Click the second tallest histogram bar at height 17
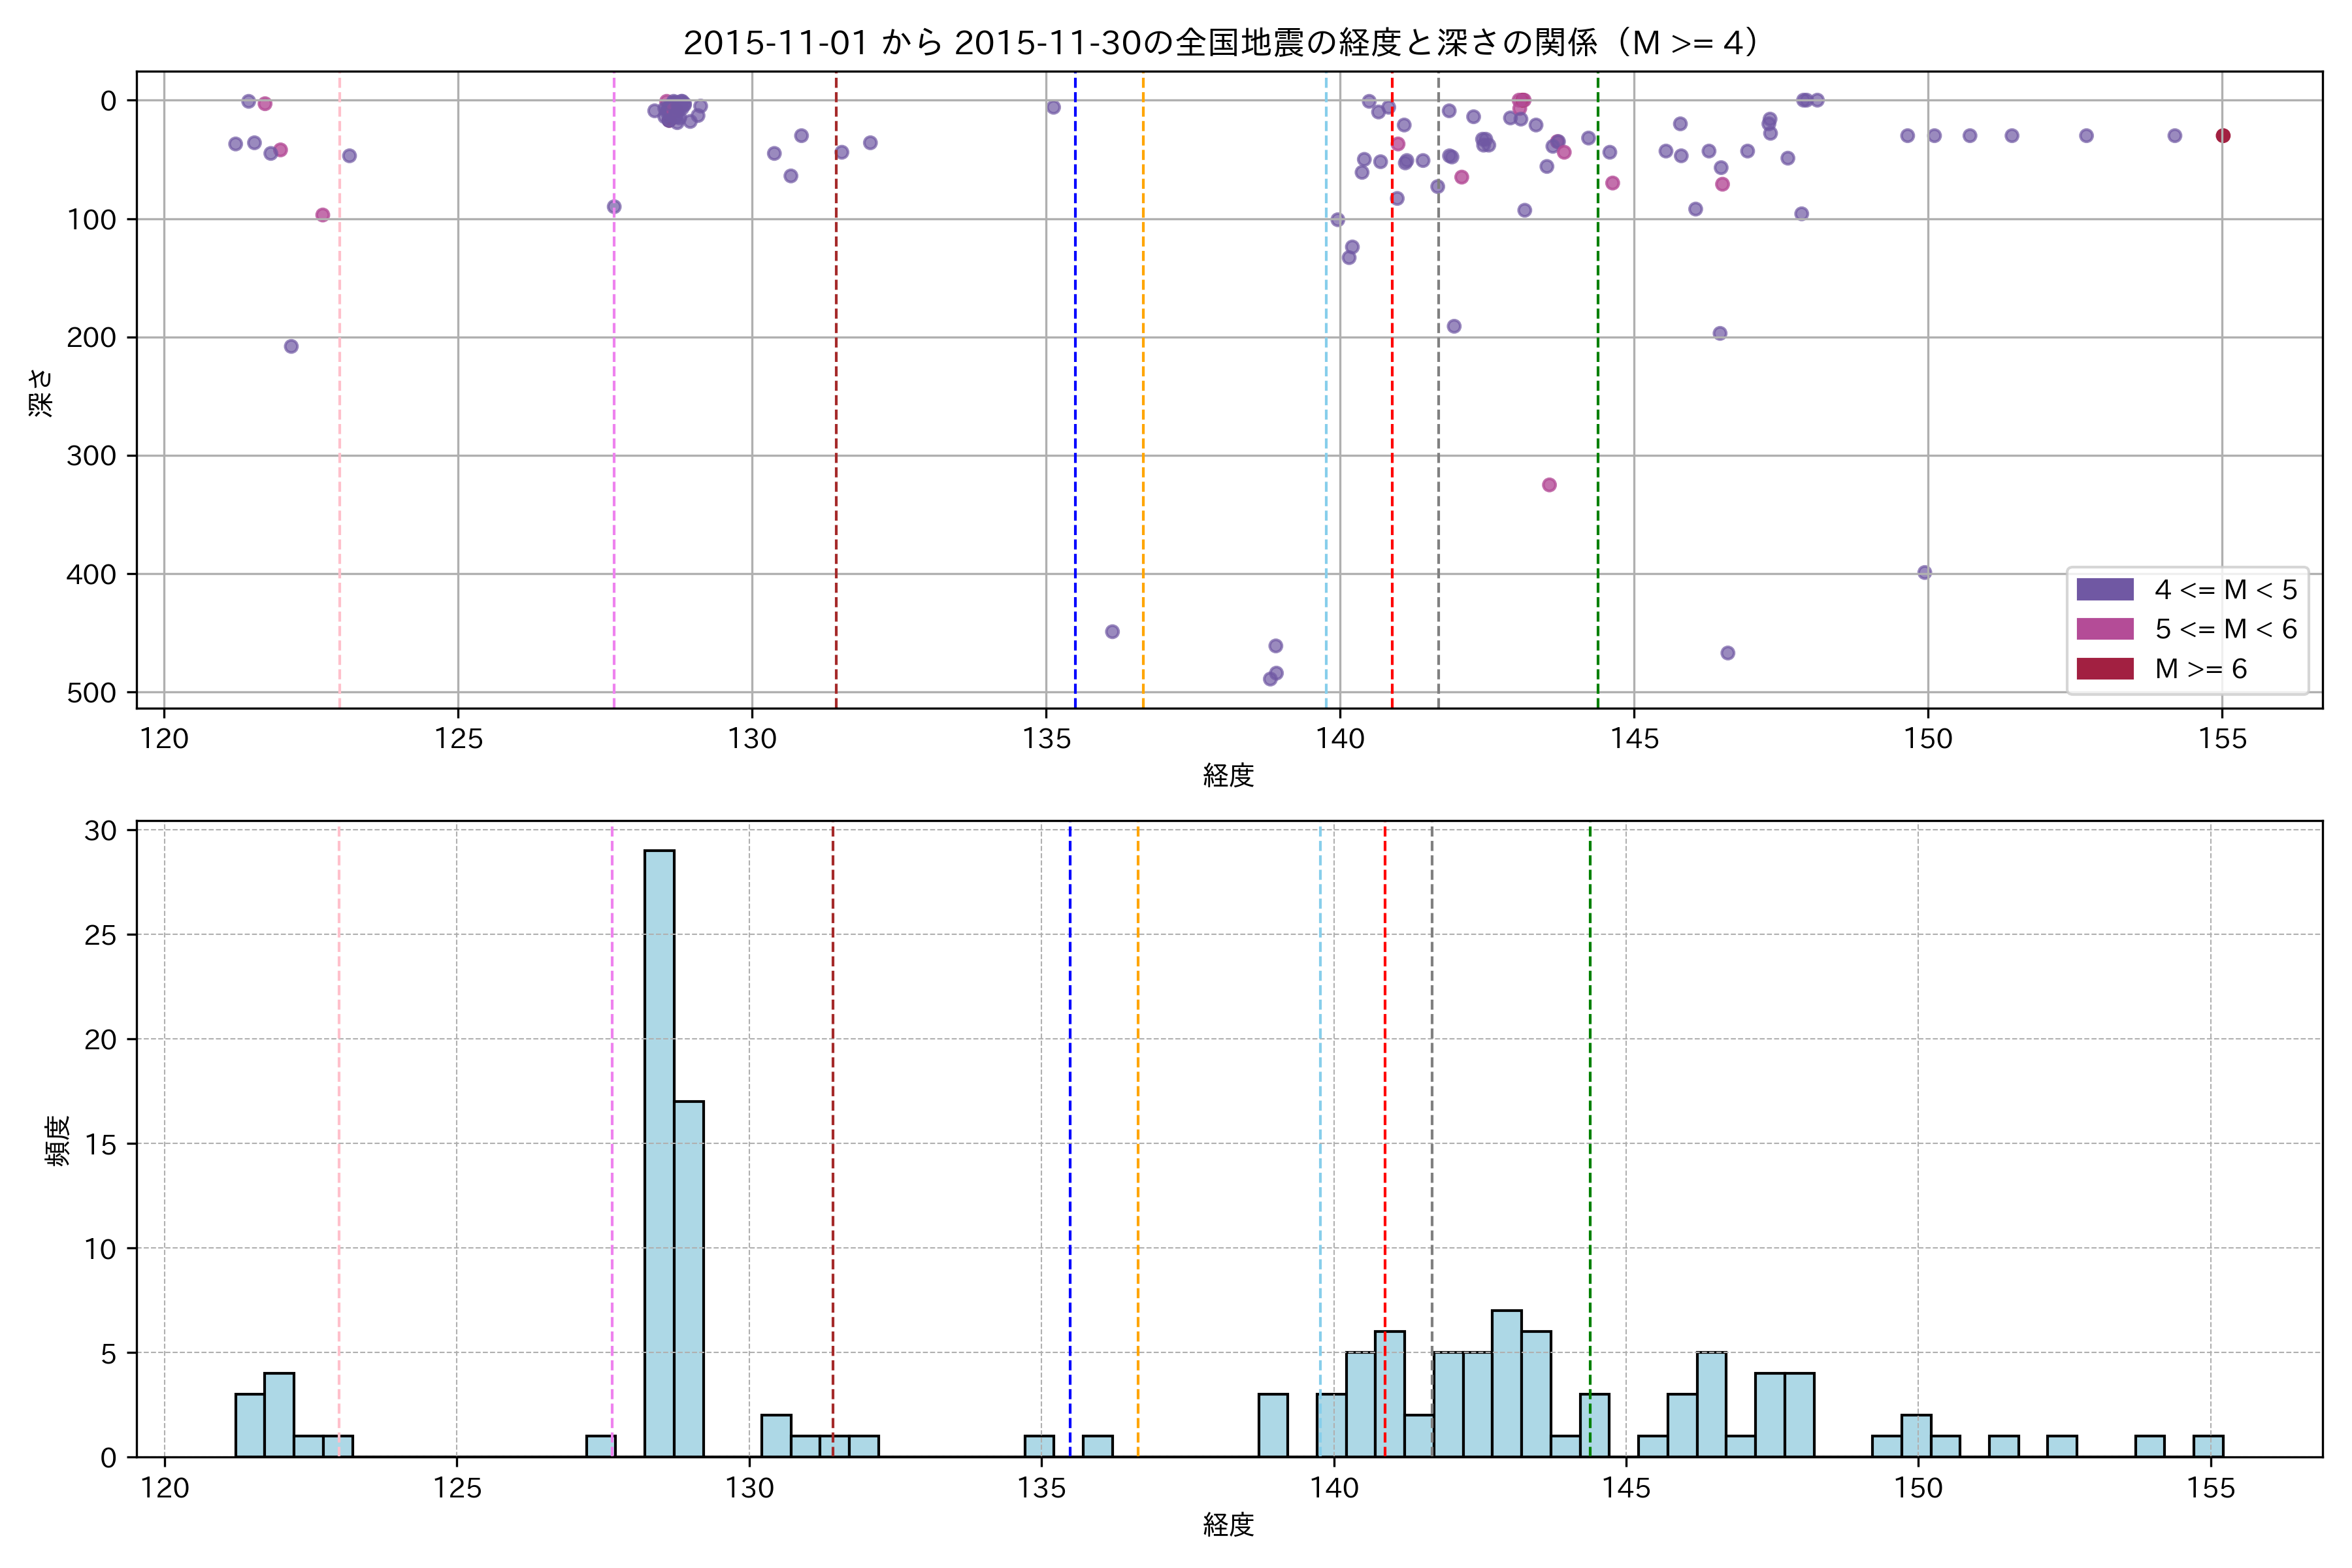2352x1568 pixels. (x=688, y=1279)
